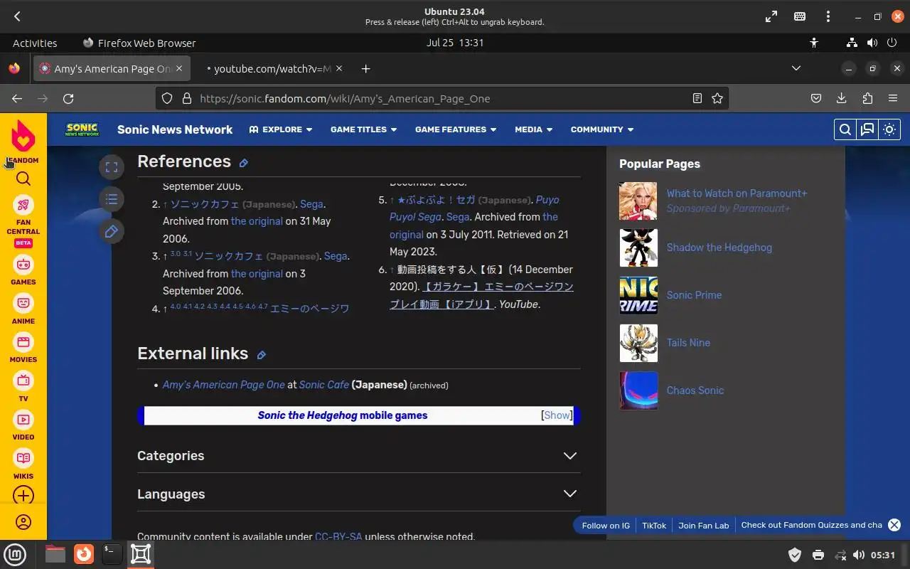Open What to Watch on Paramount+ link
The height and width of the screenshot is (569, 910).
737,193
